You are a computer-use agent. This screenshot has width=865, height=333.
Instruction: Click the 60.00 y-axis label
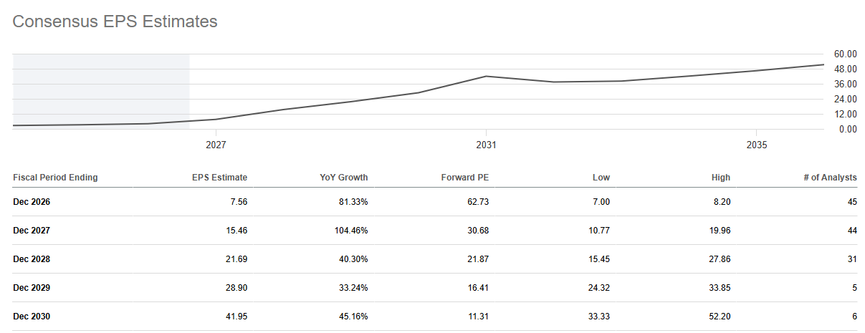click(x=846, y=54)
